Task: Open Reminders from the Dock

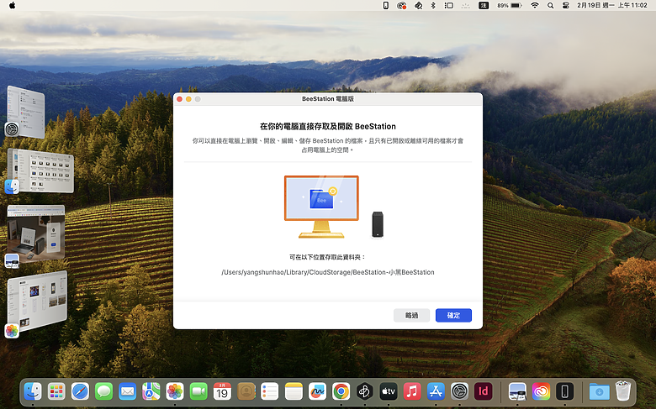Action: pyautogui.click(x=270, y=391)
